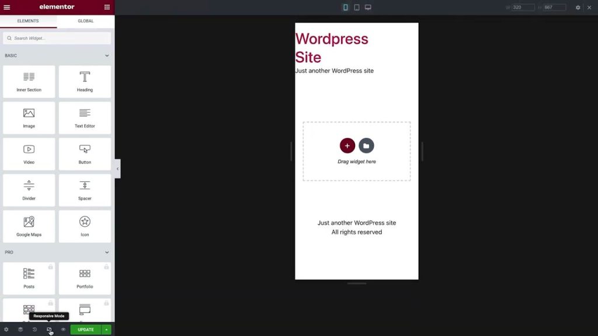Open save options arrow beside Update
The width and height of the screenshot is (598, 336).
coord(106,330)
